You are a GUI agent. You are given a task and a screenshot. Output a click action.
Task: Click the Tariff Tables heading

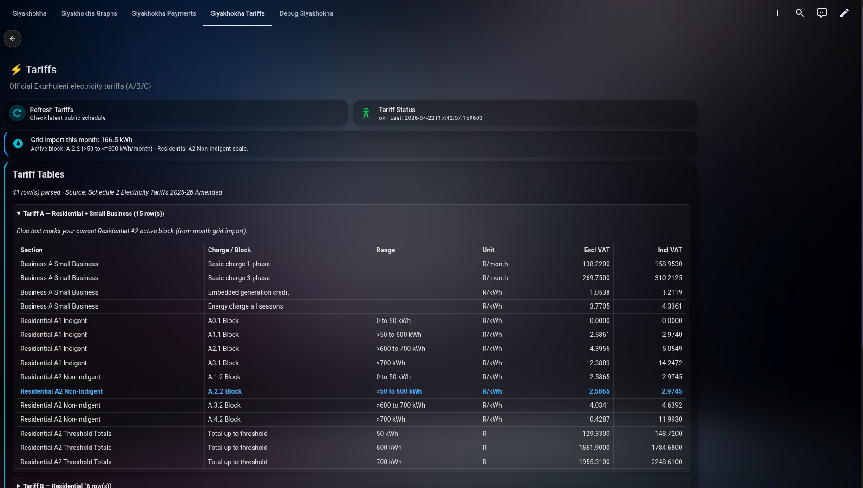pyautogui.click(x=39, y=174)
